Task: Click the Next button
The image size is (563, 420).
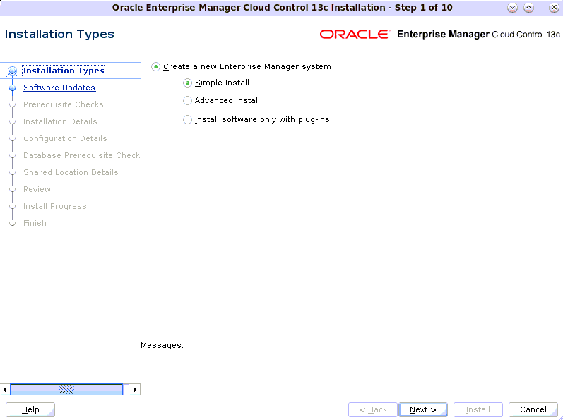Action: coord(423,409)
